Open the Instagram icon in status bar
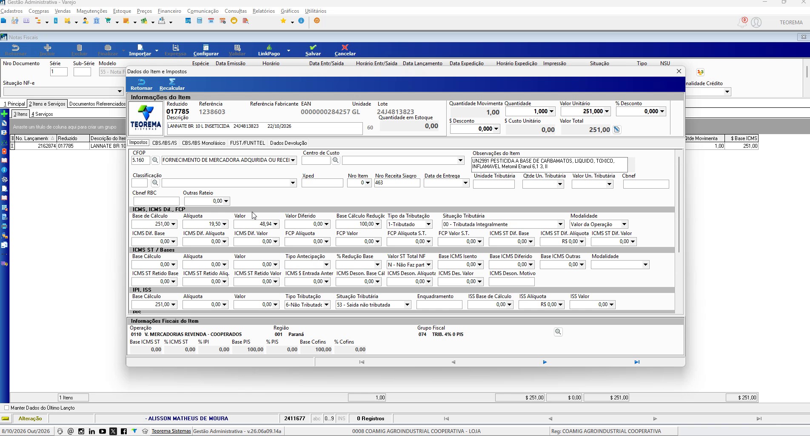This screenshot has height=436, width=810. tap(81, 431)
